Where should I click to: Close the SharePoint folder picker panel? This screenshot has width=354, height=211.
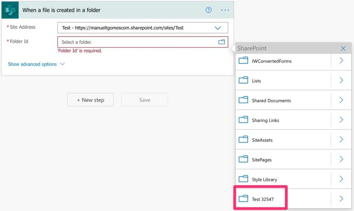pyautogui.click(x=343, y=48)
